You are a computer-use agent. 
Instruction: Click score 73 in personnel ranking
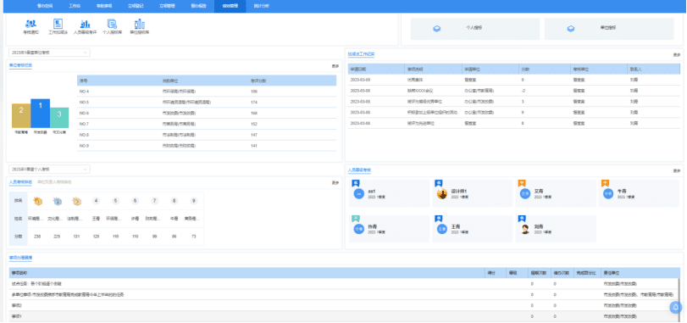[x=194, y=237]
